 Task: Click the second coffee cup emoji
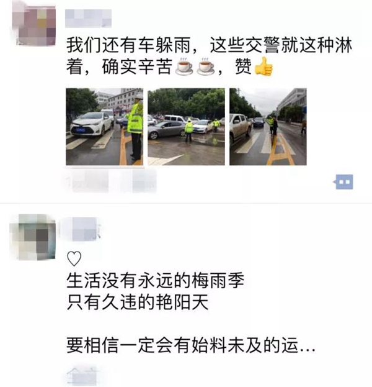click(205, 66)
